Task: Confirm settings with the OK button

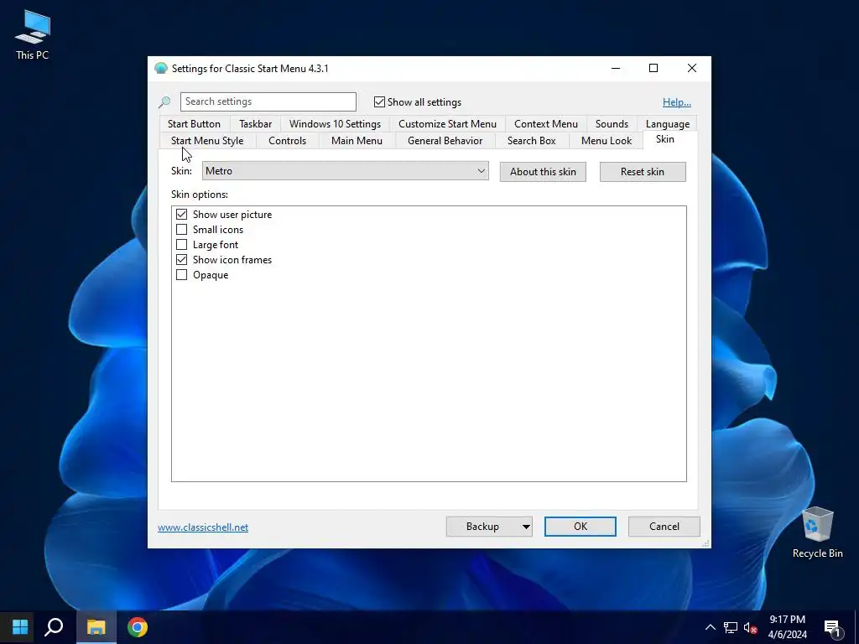Action: pyautogui.click(x=580, y=527)
